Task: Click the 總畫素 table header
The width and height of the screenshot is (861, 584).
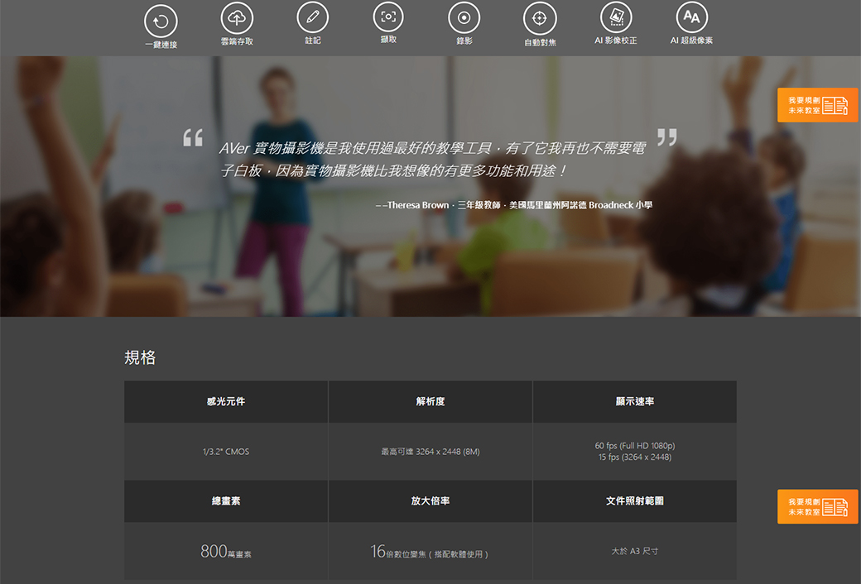Action: [226, 501]
